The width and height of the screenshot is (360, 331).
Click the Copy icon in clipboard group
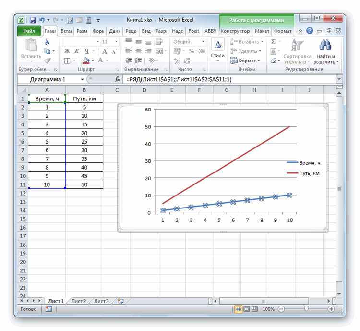pos(47,51)
